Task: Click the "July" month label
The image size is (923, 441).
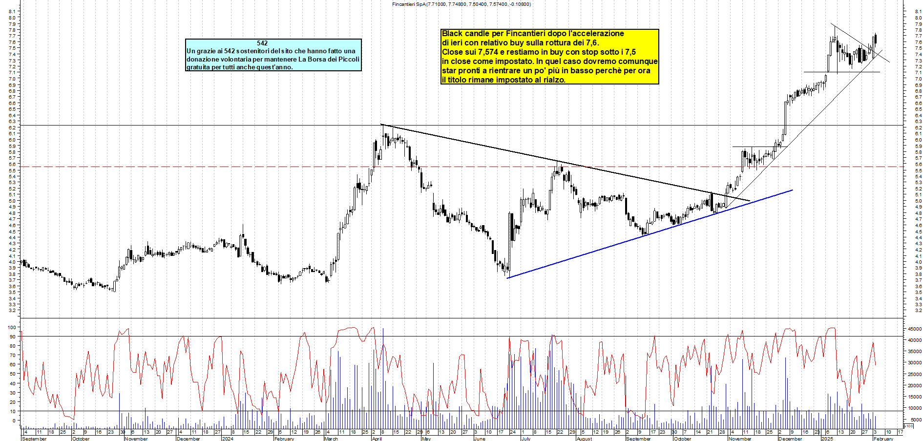Action: 526,439
